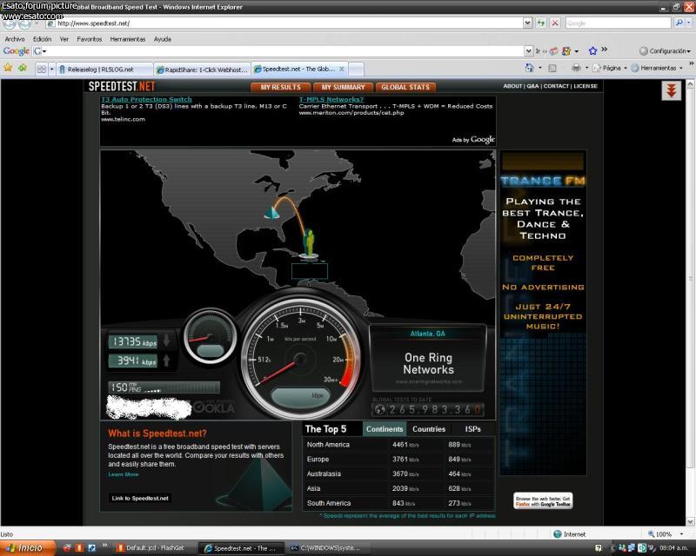Open the search provider dropdown arrow
696x556 pixels.
click(x=688, y=23)
